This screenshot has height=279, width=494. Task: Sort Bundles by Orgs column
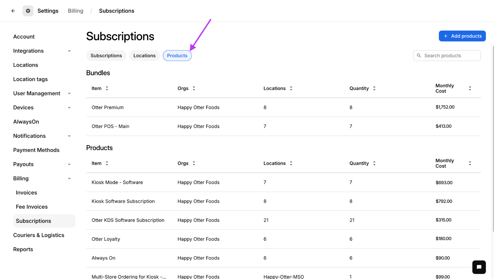(194, 88)
